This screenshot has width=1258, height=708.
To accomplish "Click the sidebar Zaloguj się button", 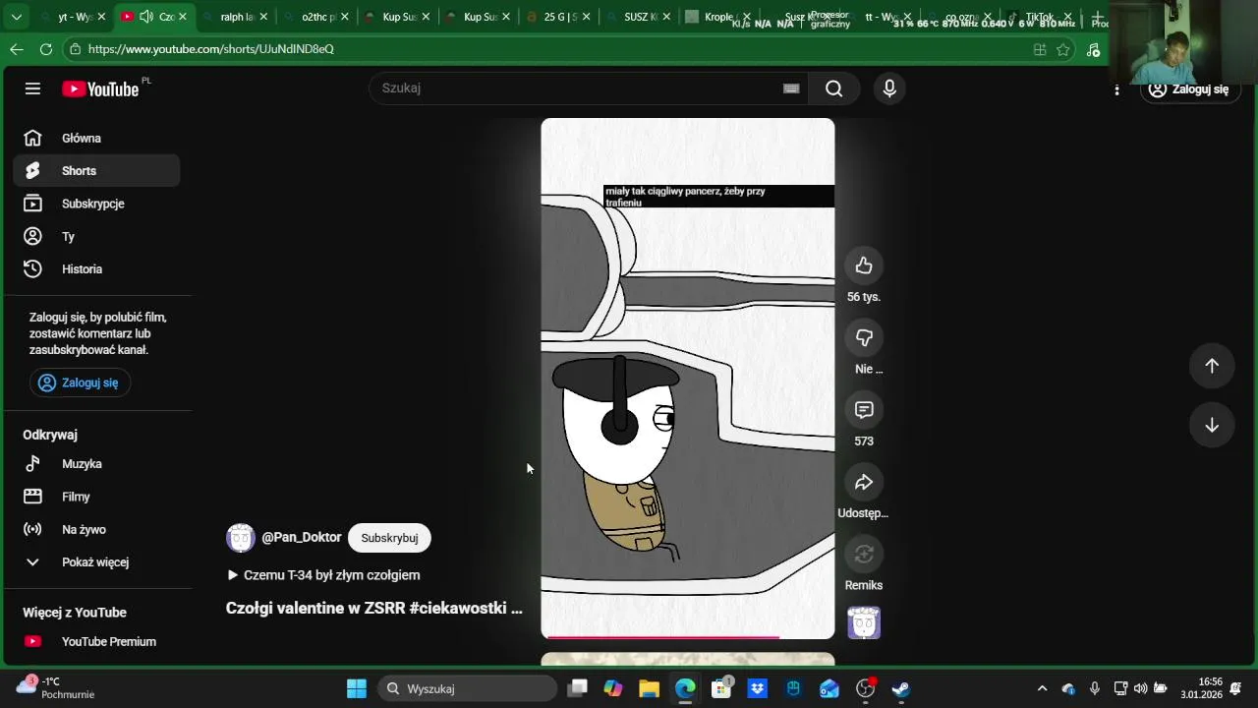I will pyautogui.click(x=80, y=383).
